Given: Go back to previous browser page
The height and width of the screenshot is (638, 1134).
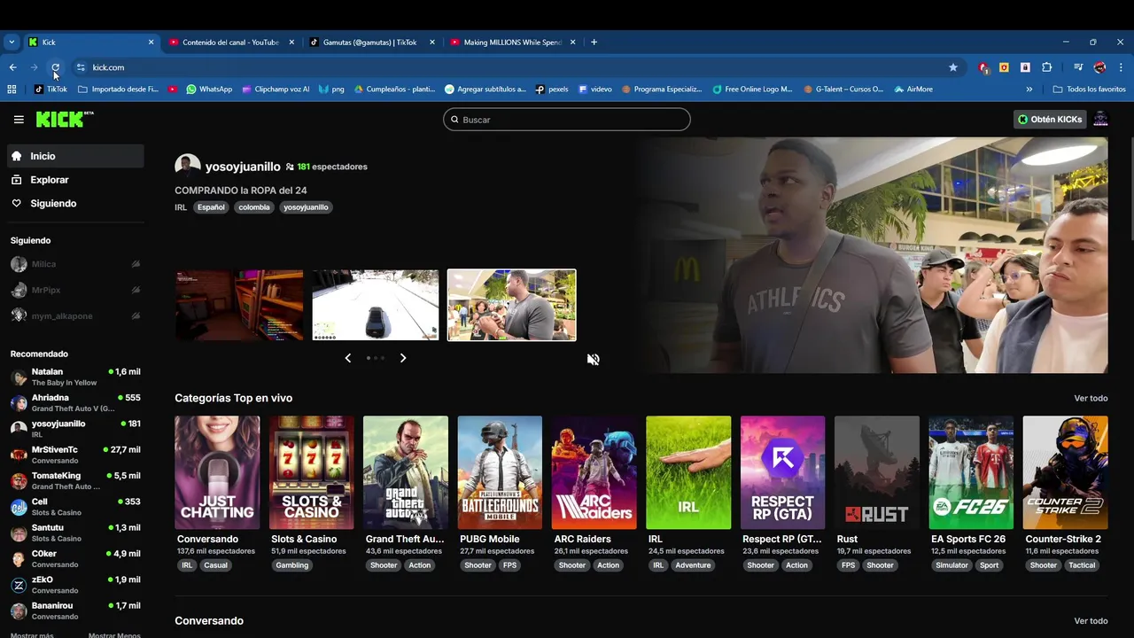Looking at the screenshot, I should tap(12, 67).
